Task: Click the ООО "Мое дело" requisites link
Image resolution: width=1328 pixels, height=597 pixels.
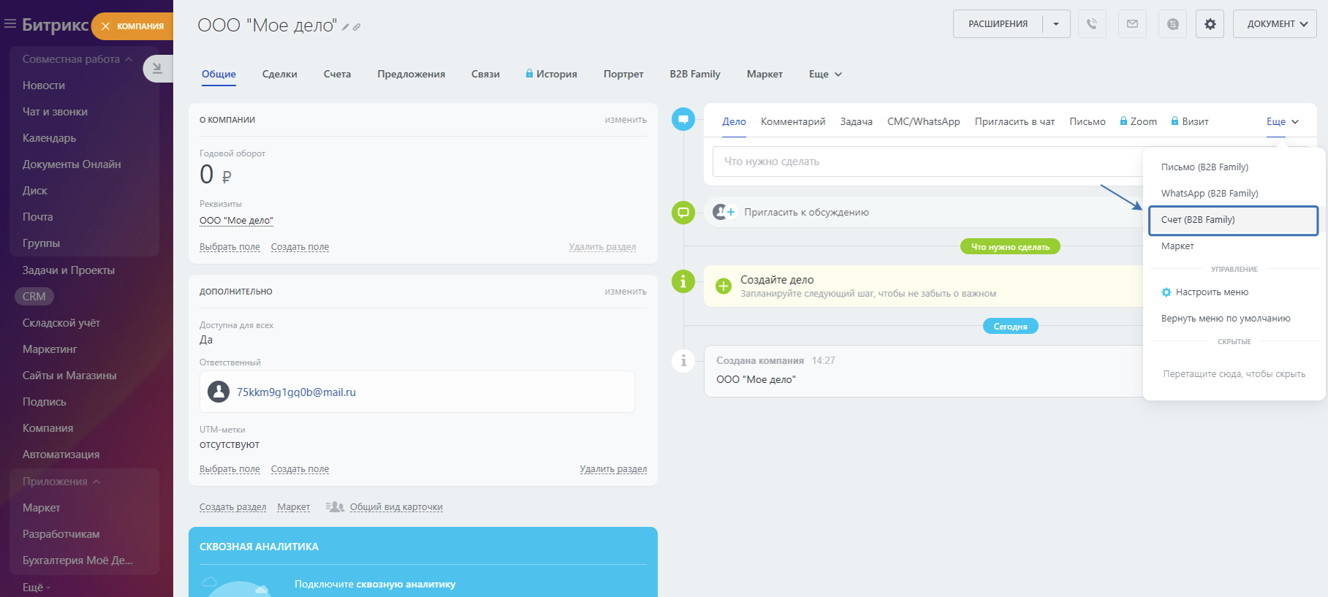Action: [236, 221]
